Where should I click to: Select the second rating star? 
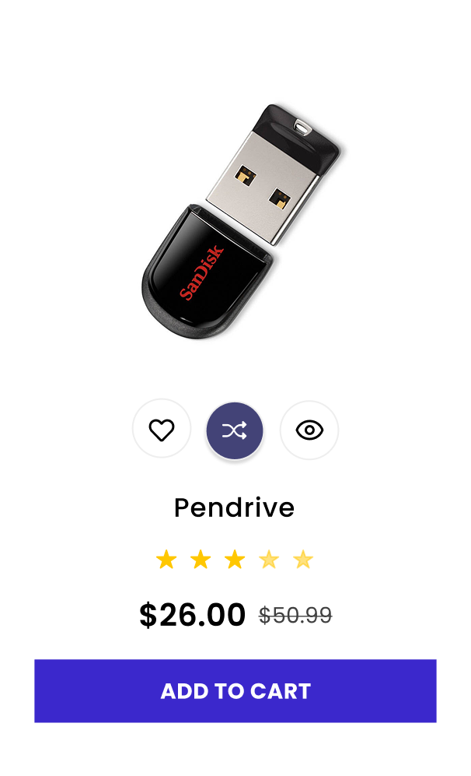coord(201,560)
